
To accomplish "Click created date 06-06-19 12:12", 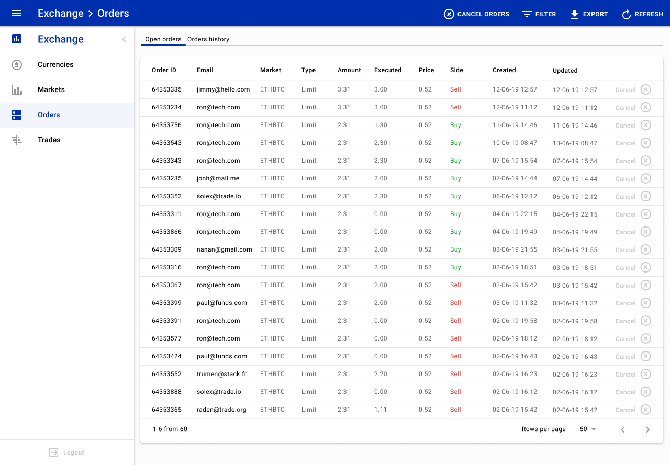I will 515,196.
